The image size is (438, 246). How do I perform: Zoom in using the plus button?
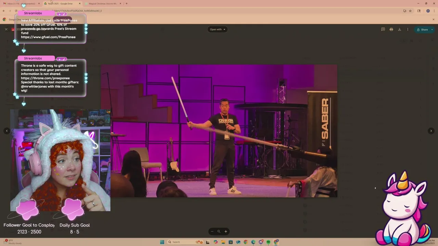click(x=226, y=232)
